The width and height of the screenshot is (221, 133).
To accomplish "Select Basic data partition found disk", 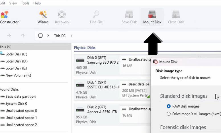I will 21,96.
